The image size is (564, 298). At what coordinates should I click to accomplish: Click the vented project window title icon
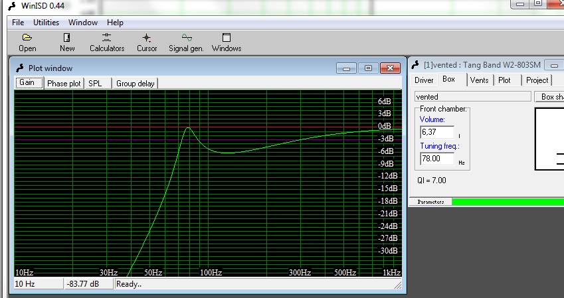tap(415, 65)
